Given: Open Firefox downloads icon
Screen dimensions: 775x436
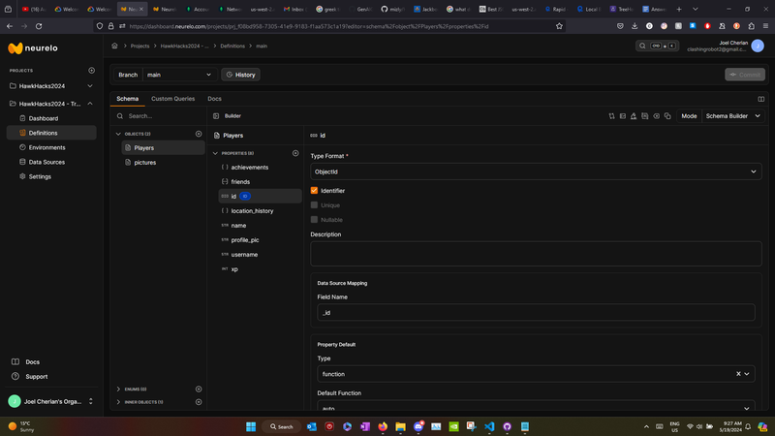Looking at the screenshot, I should point(635,26).
